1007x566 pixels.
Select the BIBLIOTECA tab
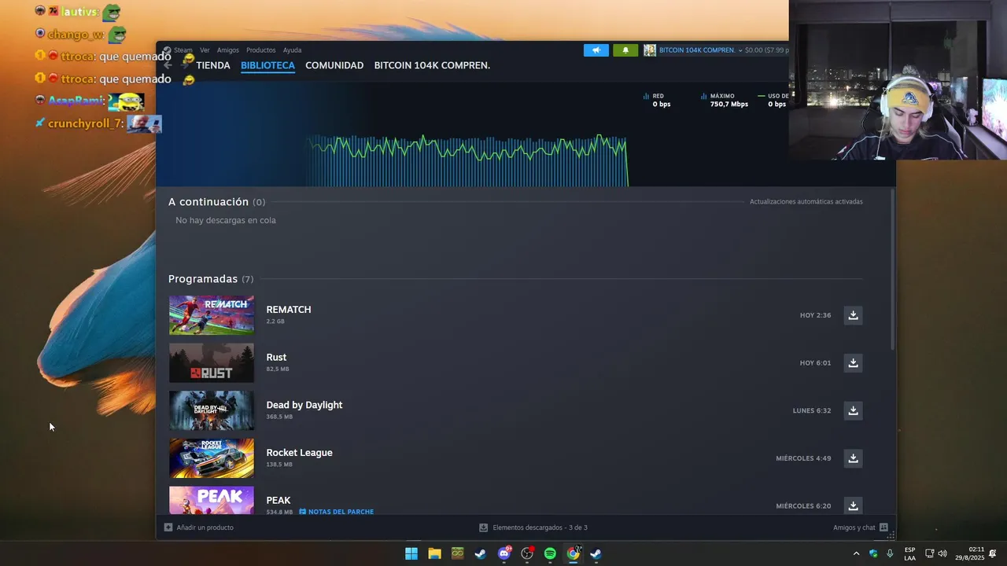pyautogui.click(x=267, y=65)
